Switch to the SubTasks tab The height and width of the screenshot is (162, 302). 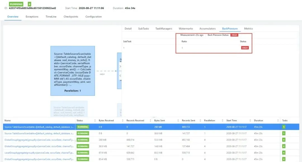(x=143, y=28)
